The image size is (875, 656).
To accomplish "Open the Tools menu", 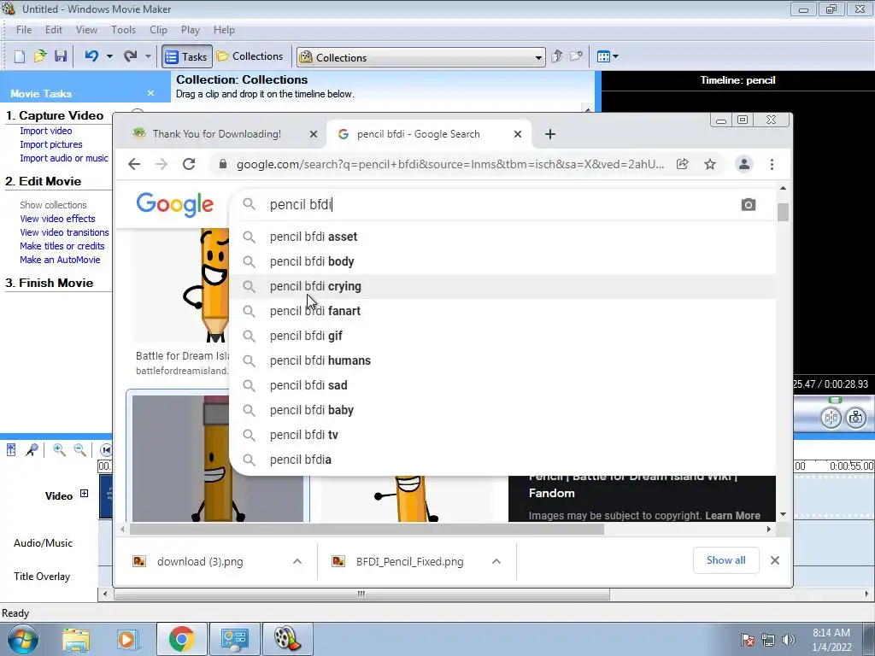I will (123, 30).
